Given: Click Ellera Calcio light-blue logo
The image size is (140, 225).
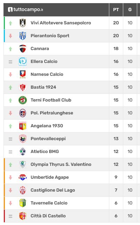Looking at the screenshot, I should coord(23,62).
